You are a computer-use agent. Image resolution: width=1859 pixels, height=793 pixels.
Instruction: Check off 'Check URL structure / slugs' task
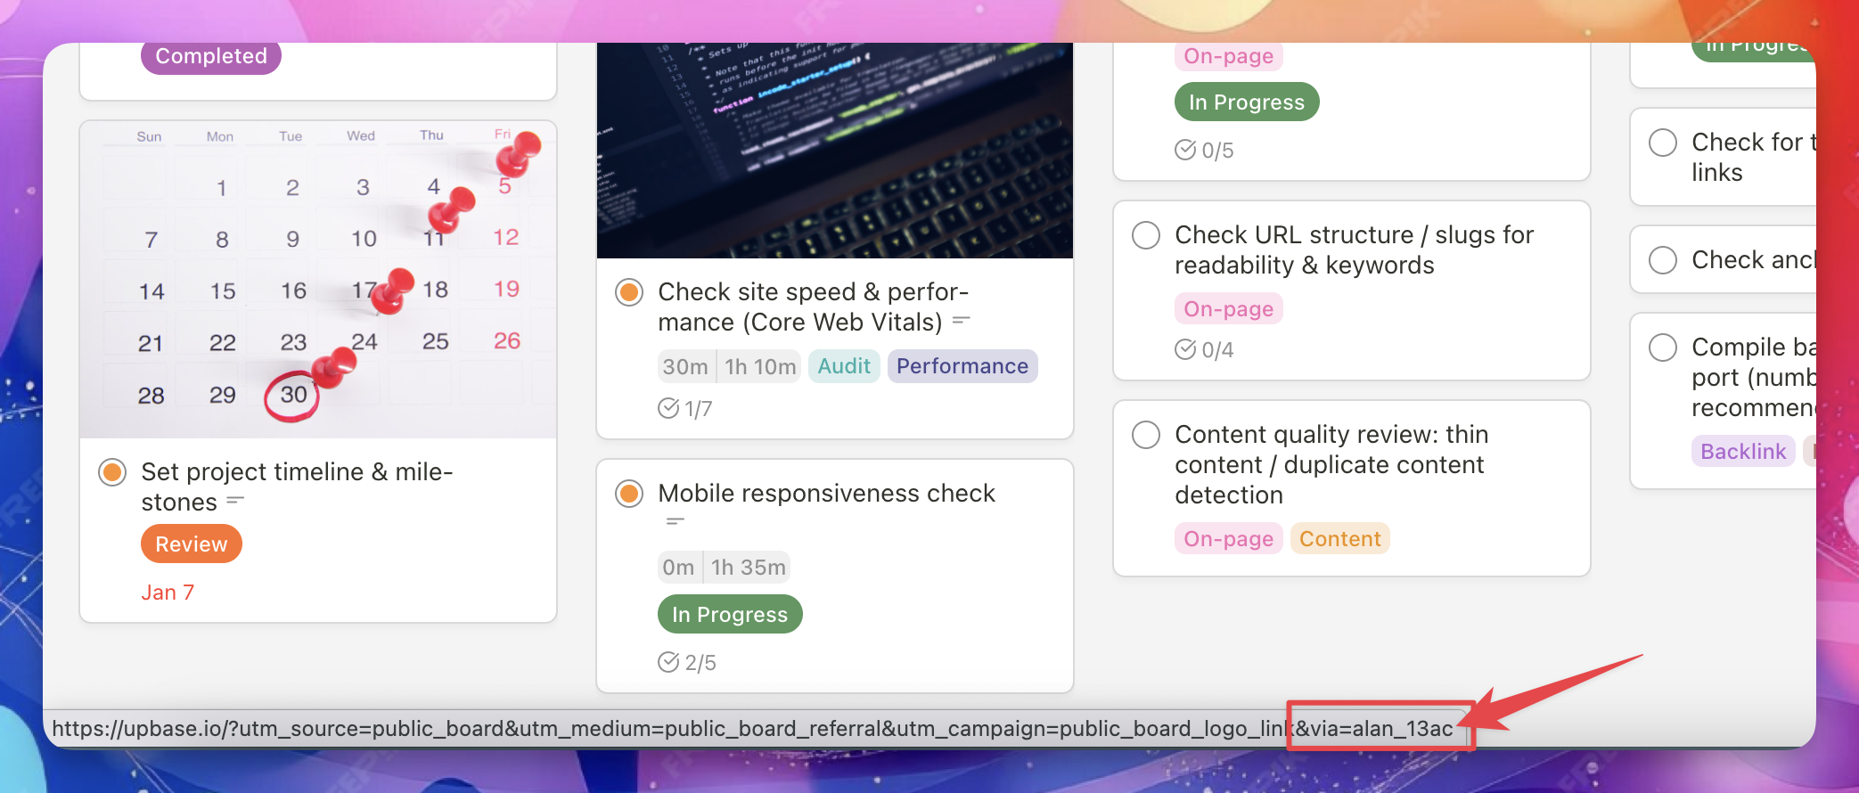[x=1146, y=235]
